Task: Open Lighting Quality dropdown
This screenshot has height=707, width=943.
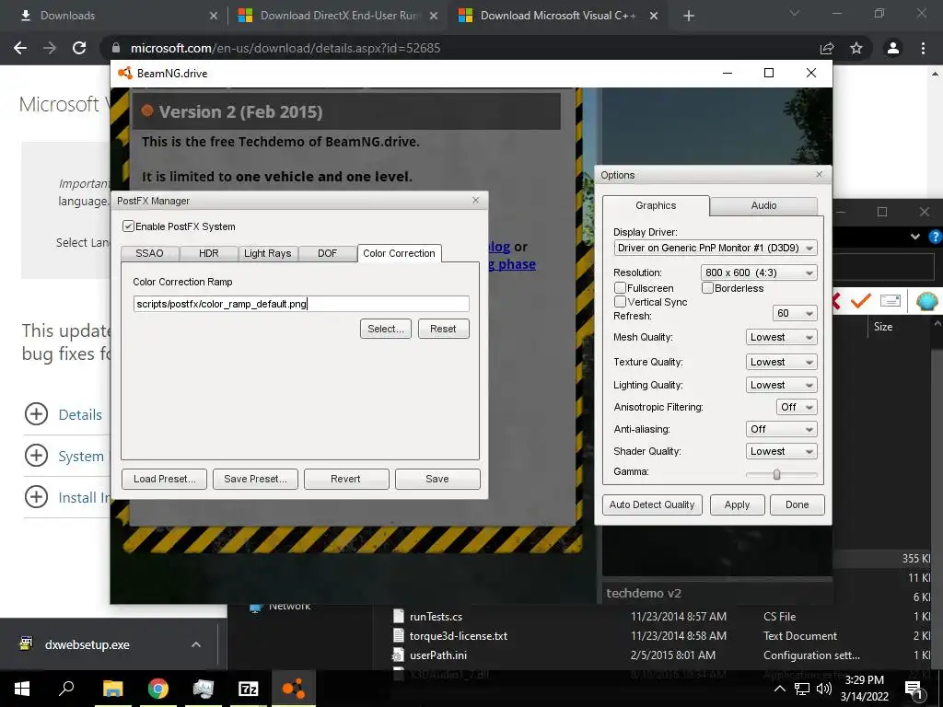Action: coord(781,385)
